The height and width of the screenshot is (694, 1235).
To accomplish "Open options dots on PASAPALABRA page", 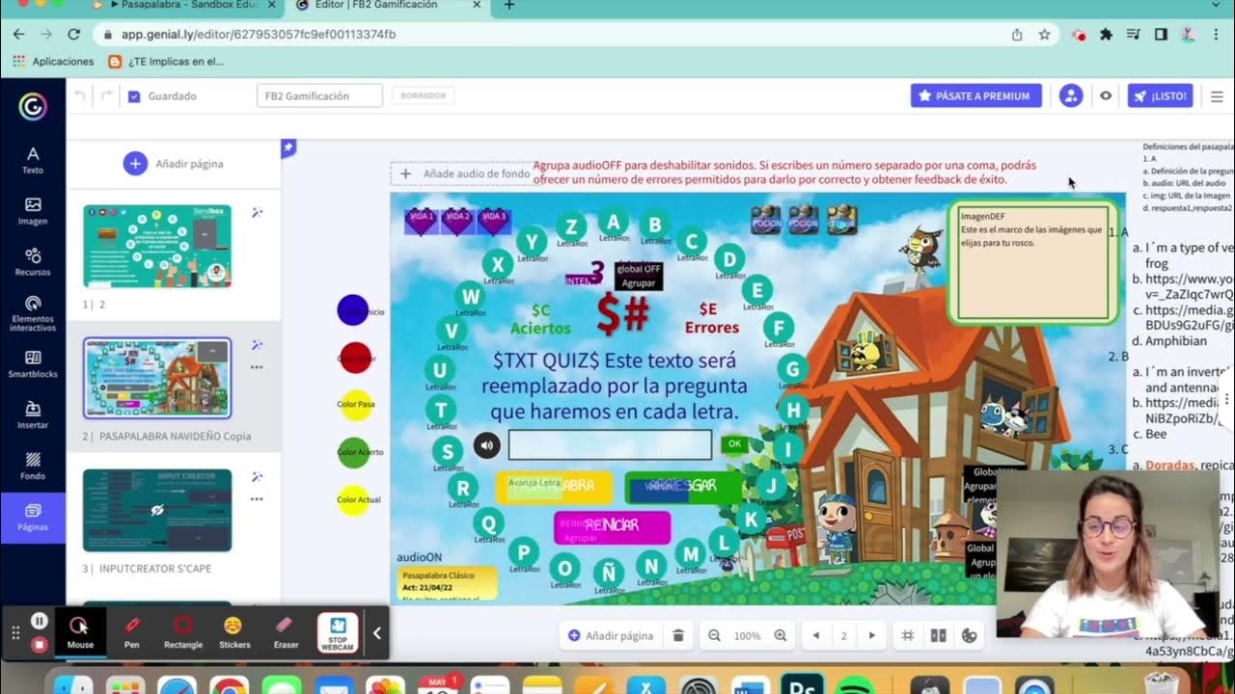I will click(x=257, y=367).
